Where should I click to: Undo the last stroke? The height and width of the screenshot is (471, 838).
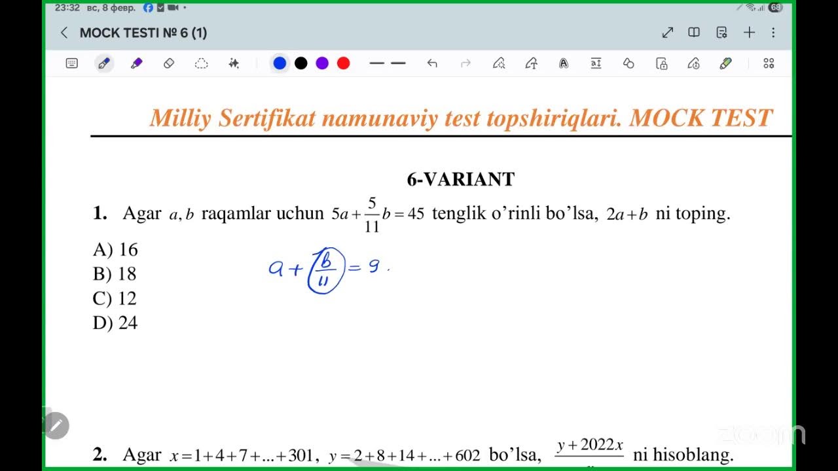(432, 63)
